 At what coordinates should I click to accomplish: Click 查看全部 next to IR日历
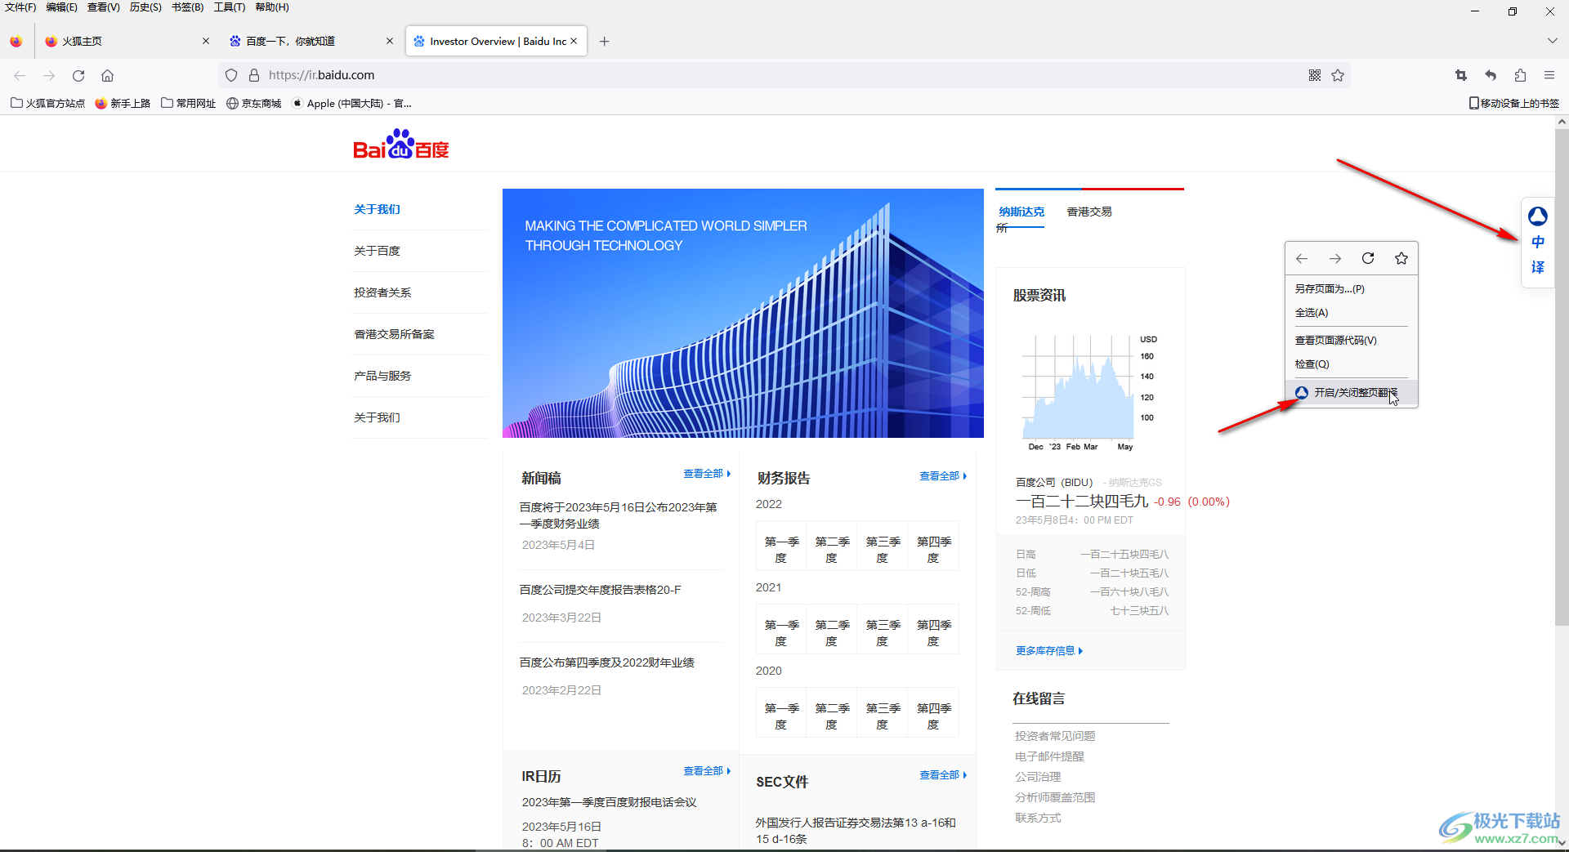point(707,771)
